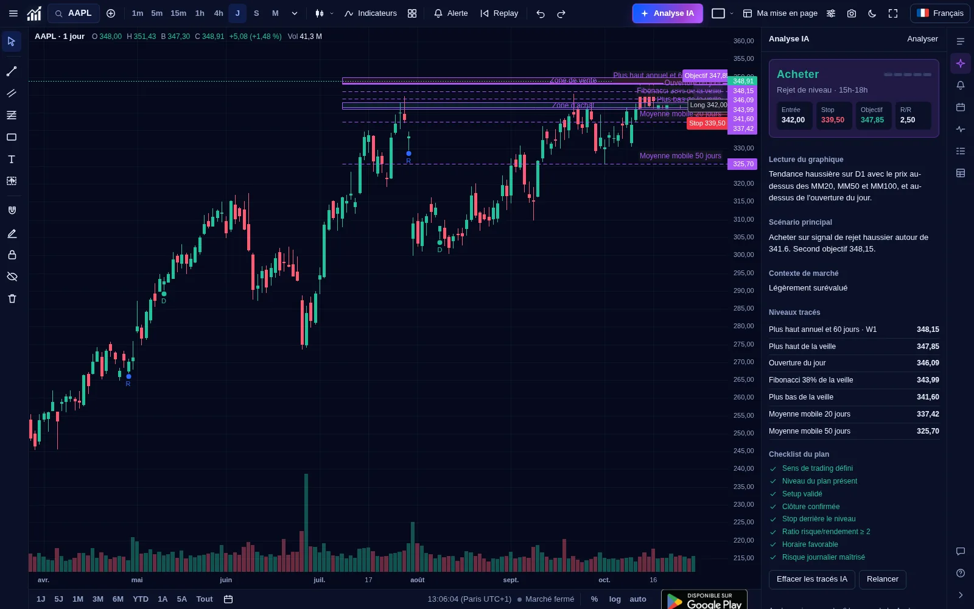Activate the text annotation tool

tap(12, 159)
